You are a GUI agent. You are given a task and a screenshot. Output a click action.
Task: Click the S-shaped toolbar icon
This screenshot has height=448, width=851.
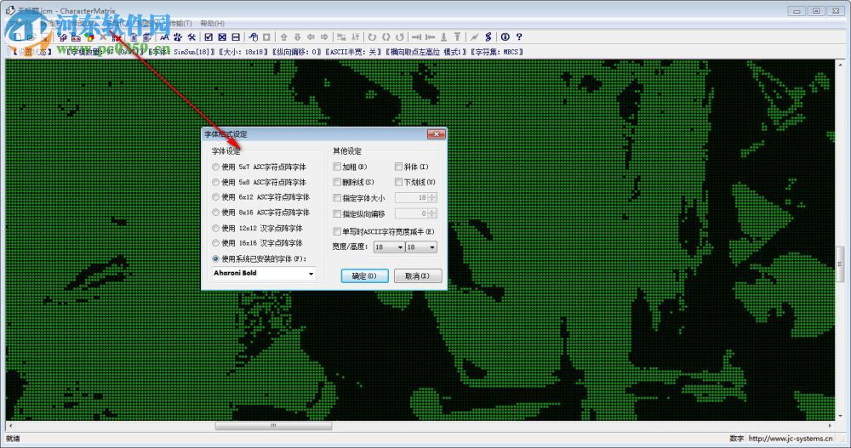[x=488, y=37]
